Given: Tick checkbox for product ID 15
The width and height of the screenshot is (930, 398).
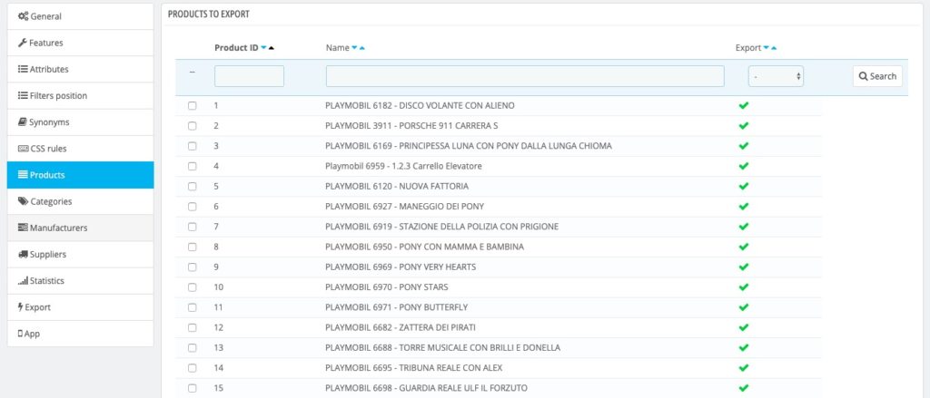Looking at the screenshot, I should (193, 388).
